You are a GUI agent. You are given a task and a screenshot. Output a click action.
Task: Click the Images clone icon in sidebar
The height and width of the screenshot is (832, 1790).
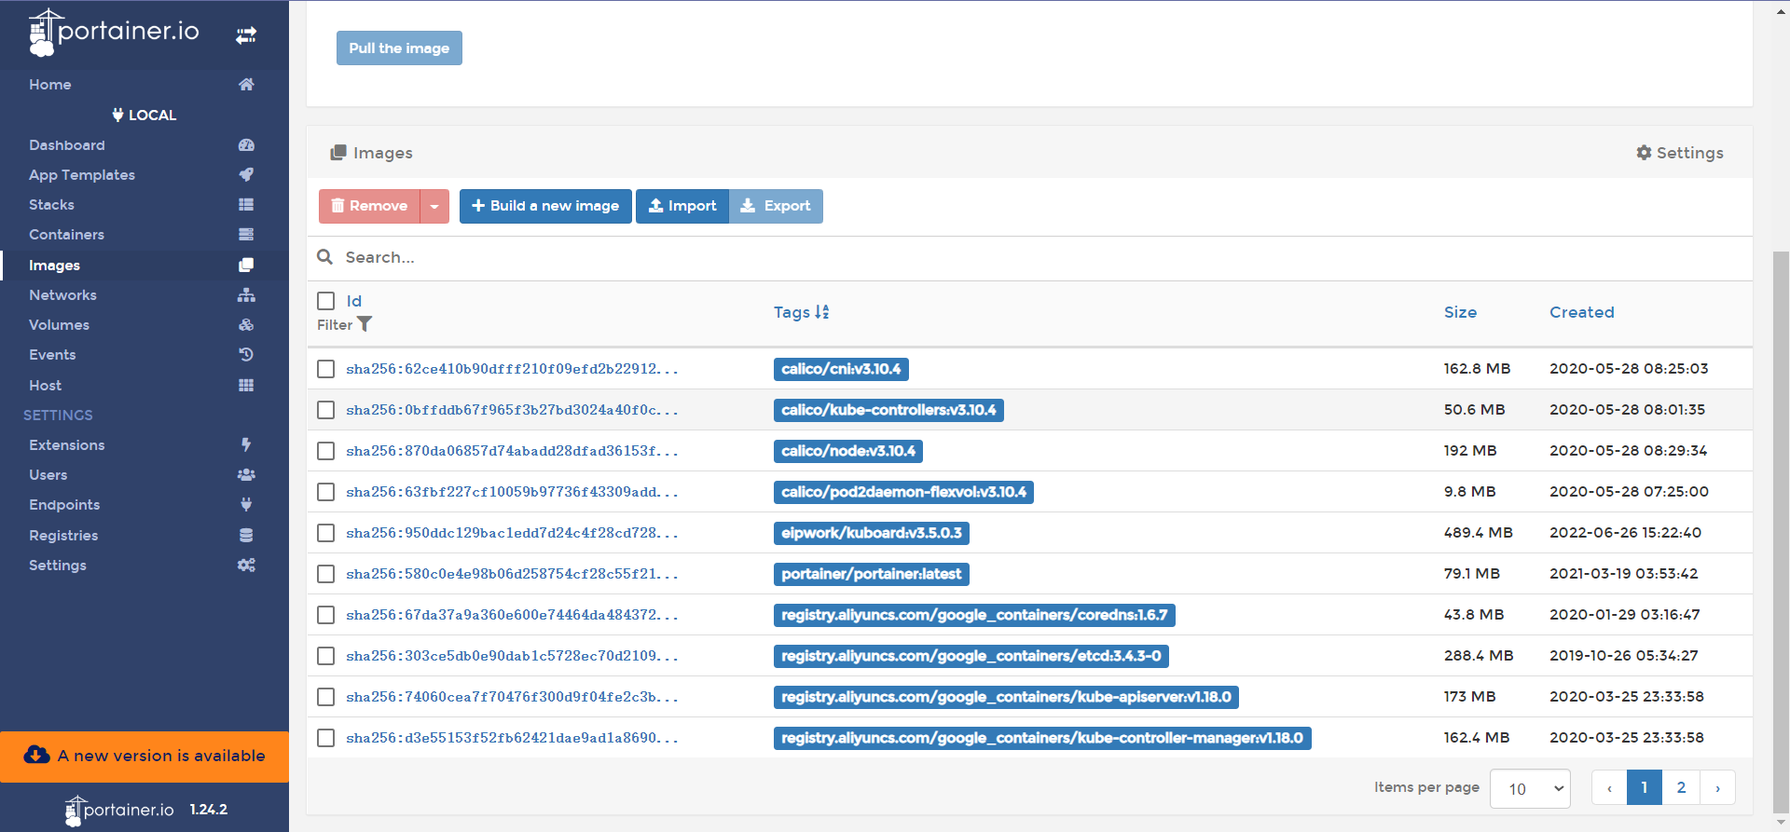(x=246, y=266)
